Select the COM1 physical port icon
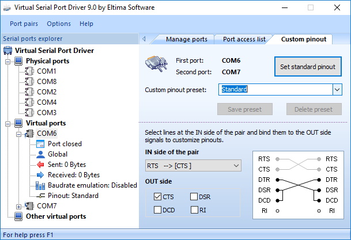351x240 pixels. [29, 71]
